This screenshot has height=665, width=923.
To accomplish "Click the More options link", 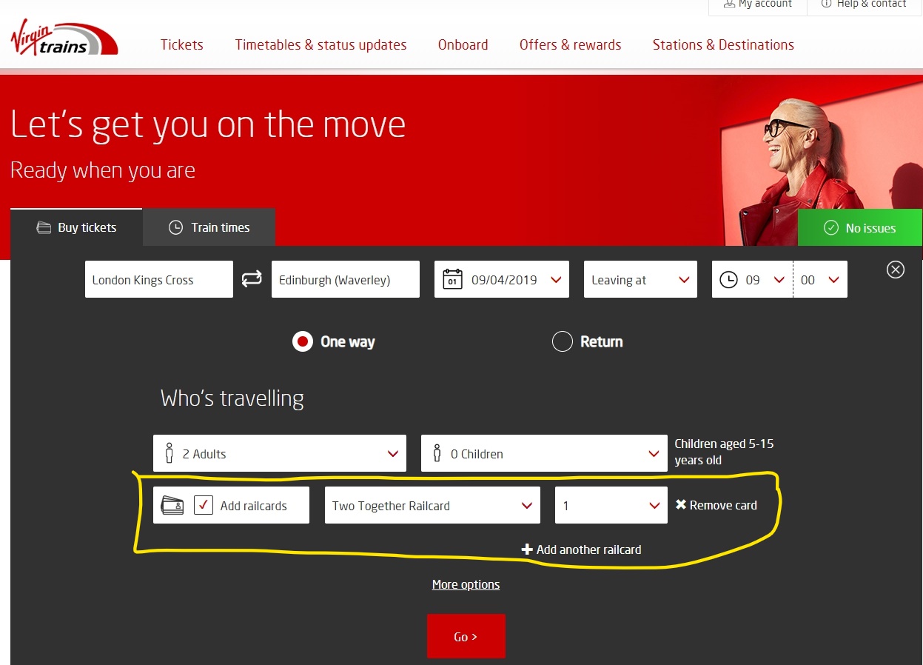I will click(x=466, y=584).
